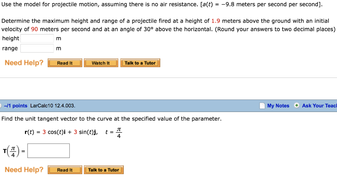Click the red 90 velocity value
337x182 pixels.
34,29
